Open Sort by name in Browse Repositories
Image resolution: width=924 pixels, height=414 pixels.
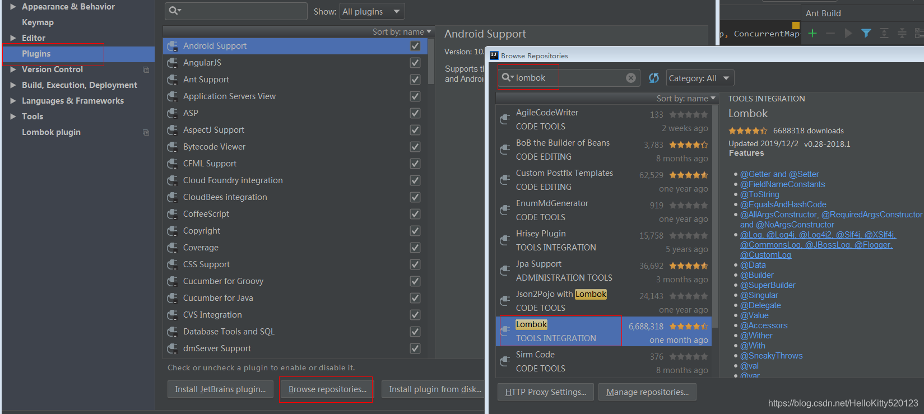point(686,99)
